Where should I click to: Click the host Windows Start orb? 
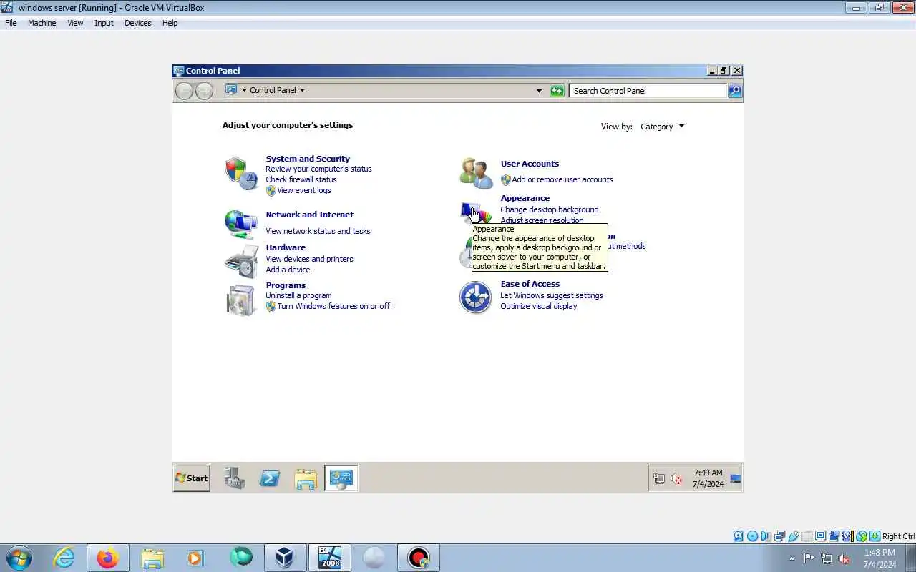(x=19, y=558)
